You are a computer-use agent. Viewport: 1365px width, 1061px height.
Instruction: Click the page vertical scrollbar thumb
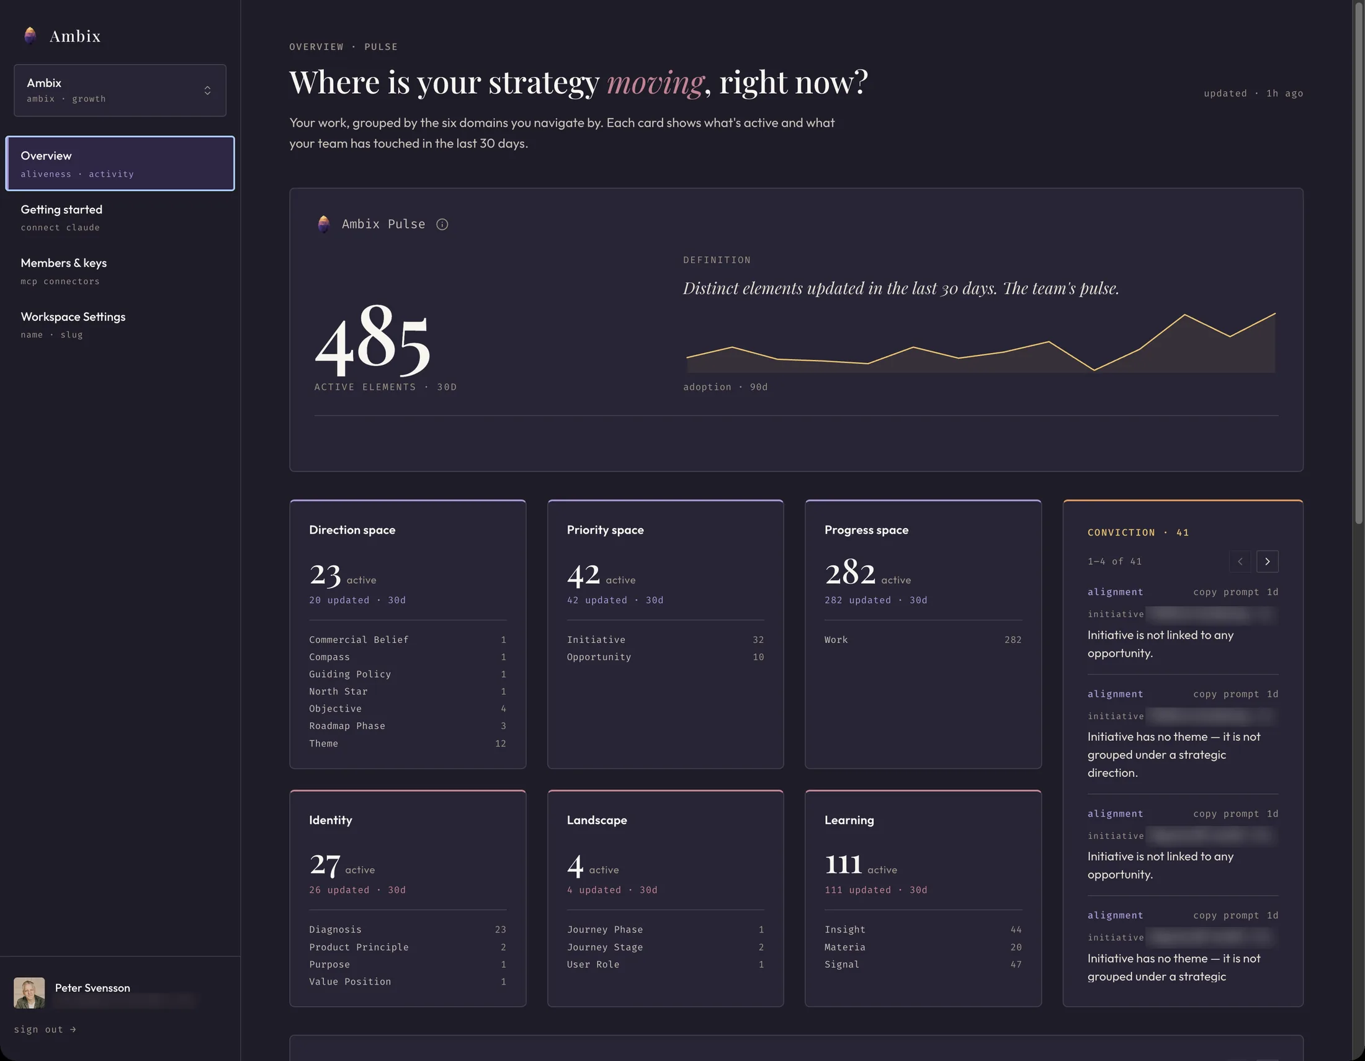1359,262
